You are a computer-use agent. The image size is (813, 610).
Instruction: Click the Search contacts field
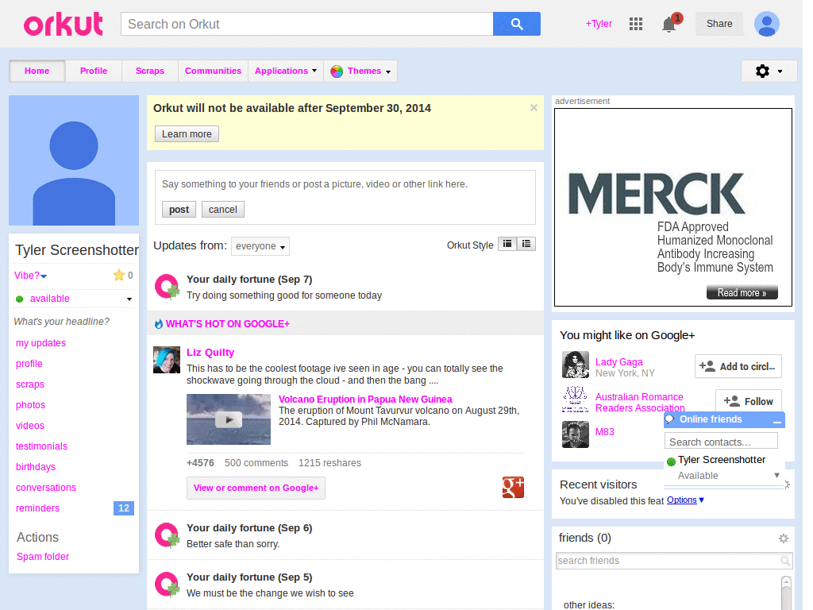pos(721,442)
